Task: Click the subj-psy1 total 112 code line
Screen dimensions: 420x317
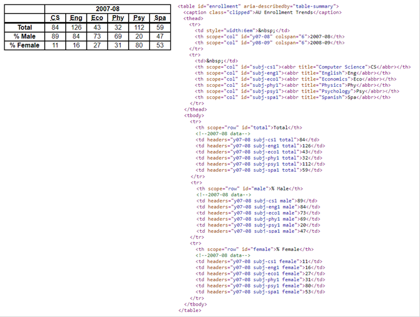Action: [261, 164]
